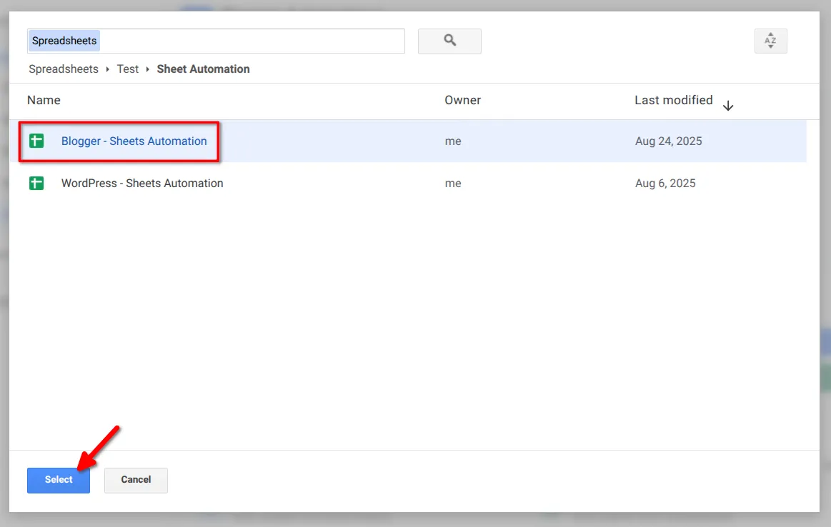Sort files by the Owner column
Image resolution: width=831 pixels, height=527 pixels.
click(x=462, y=100)
